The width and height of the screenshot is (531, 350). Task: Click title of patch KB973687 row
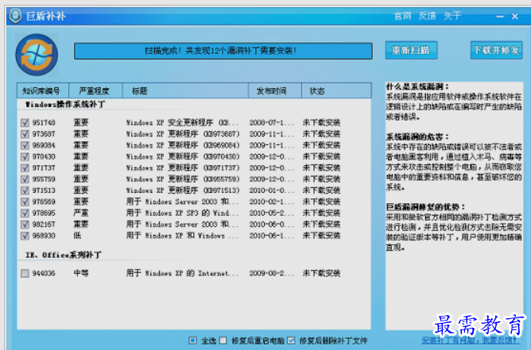[x=183, y=134]
